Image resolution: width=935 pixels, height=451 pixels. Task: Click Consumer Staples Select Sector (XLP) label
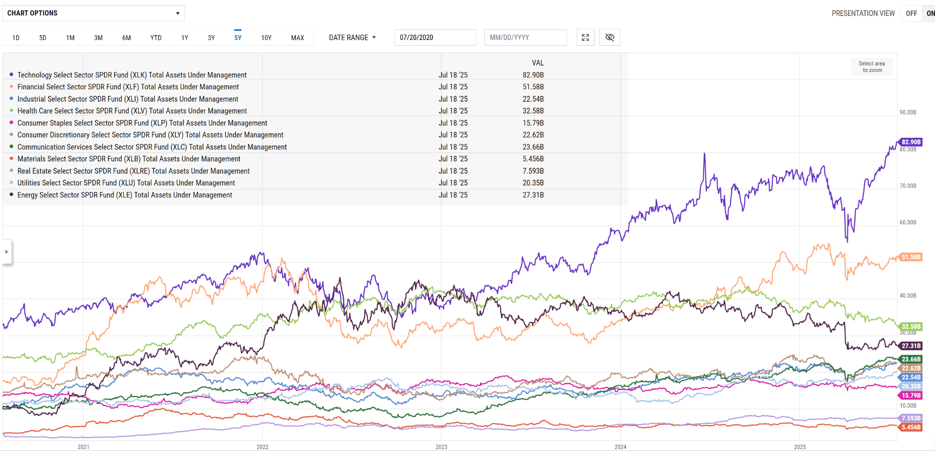142,123
